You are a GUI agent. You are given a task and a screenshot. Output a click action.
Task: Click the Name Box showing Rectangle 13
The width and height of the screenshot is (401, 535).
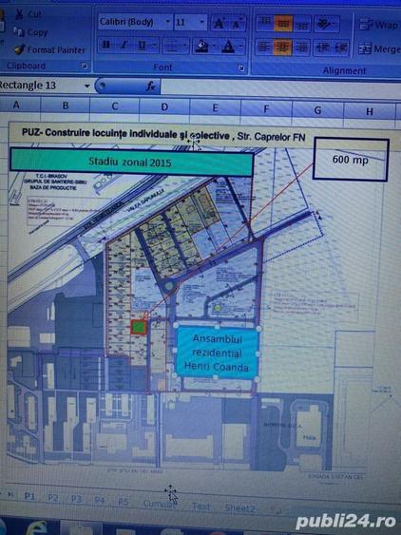pos(41,86)
